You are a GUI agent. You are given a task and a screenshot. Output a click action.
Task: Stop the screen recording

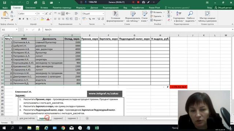click(138, 2)
